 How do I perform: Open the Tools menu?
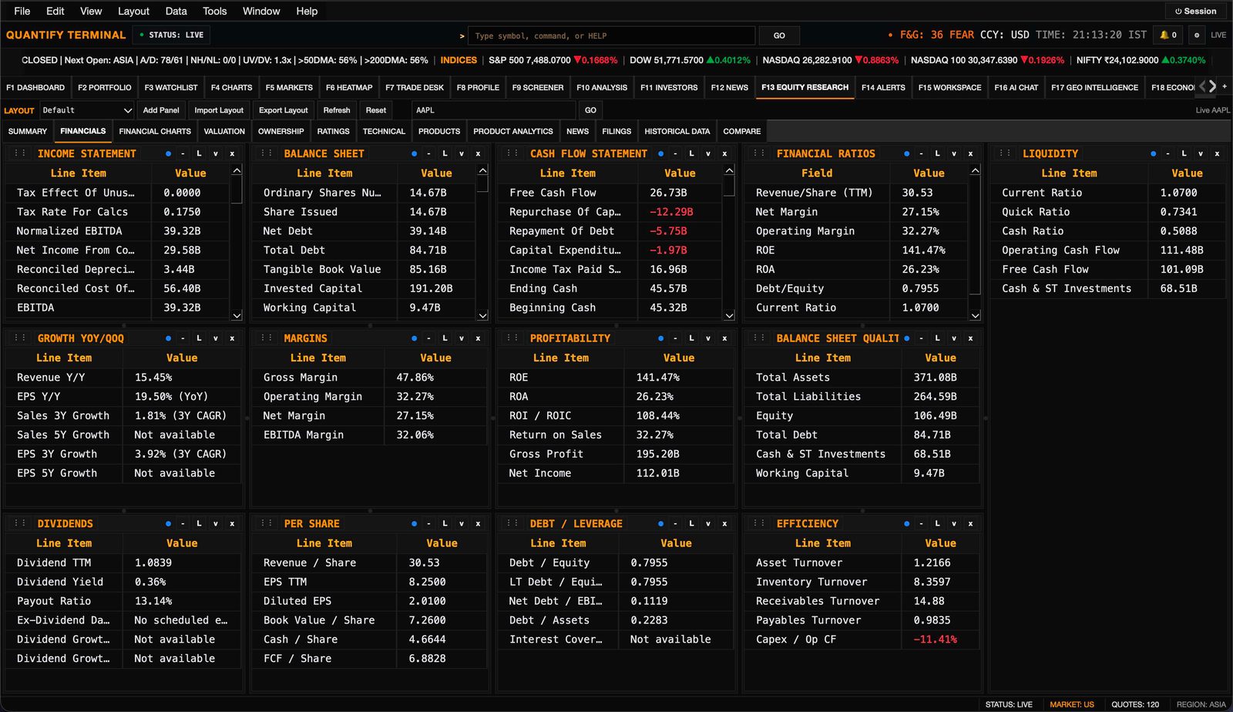click(x=214, y=11)
